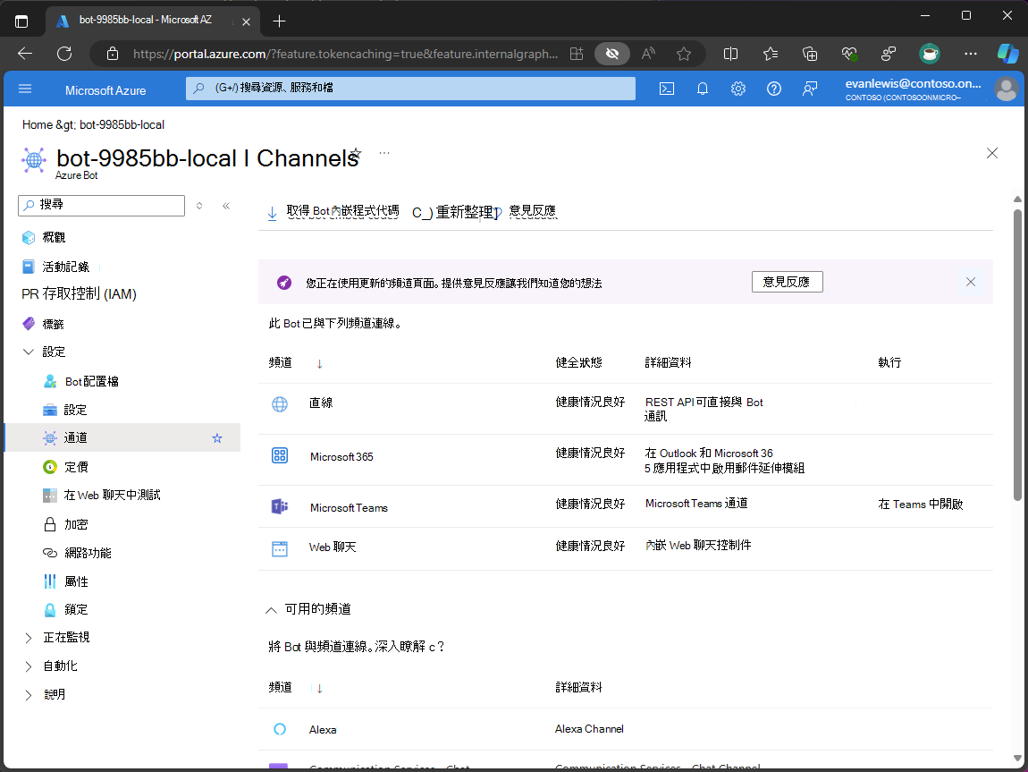This screenshot has height=772, width=1028.
Task: Open 活動記錄 in the sidebar
Action: point(65,267)
